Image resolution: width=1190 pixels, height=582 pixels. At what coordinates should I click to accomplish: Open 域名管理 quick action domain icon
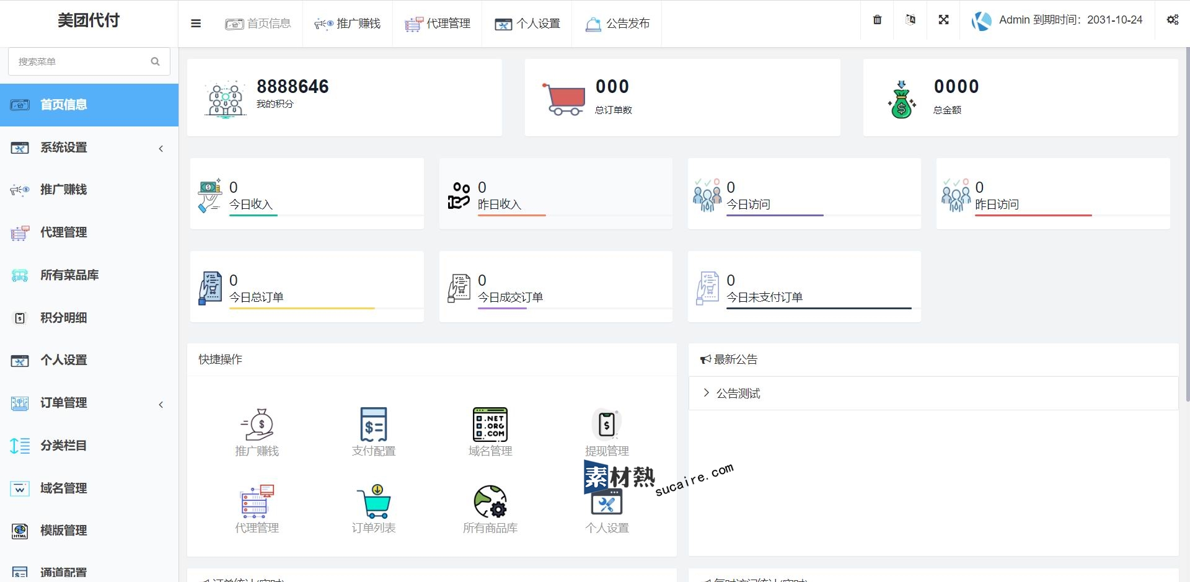490,425
